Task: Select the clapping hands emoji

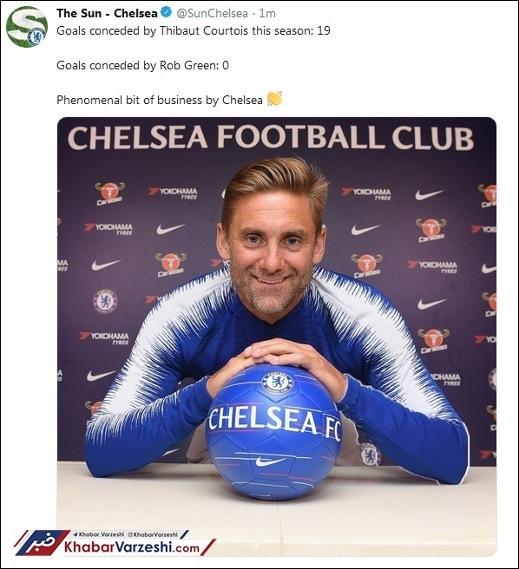Action: pyautogui.click(x=274, y=99)
